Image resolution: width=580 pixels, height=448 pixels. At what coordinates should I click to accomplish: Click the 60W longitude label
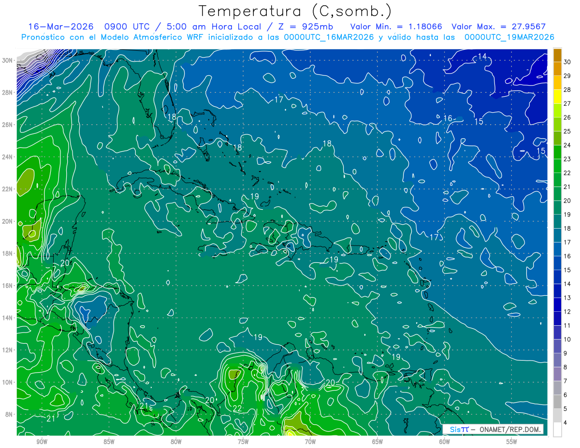click(x=445, y=442)
